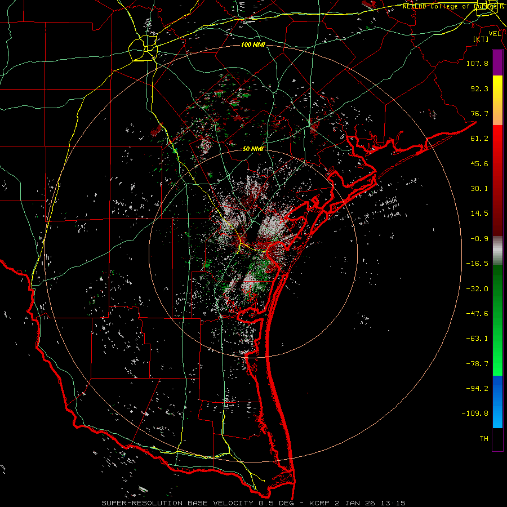Click the 50 NMI range ring label

253,149
